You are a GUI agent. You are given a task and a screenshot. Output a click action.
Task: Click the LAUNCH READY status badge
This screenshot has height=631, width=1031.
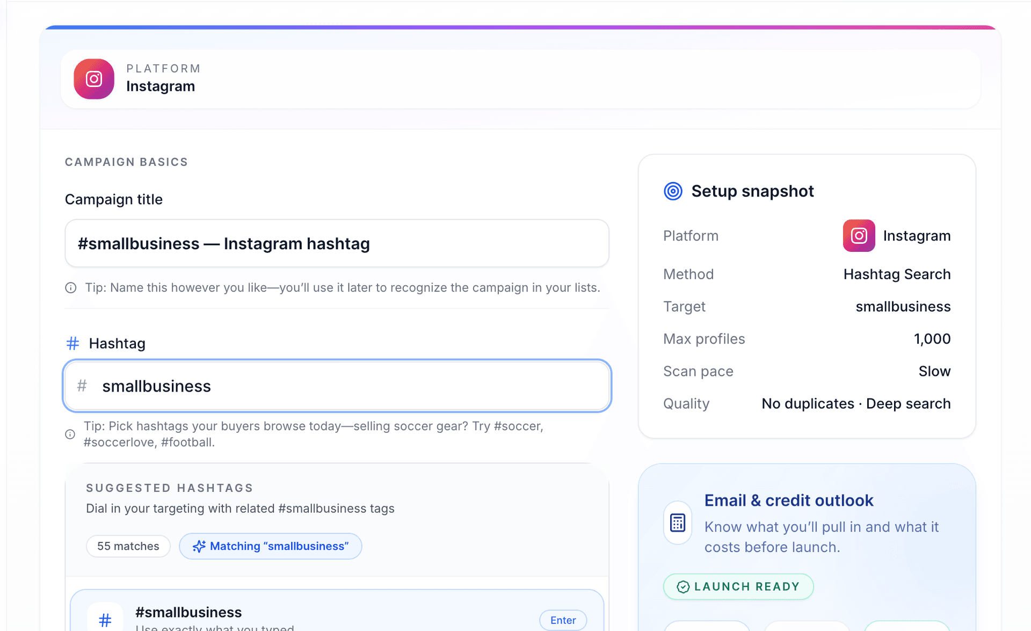[x=738, y=586]
